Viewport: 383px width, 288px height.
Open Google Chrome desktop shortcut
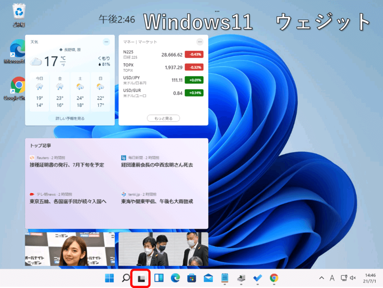pos(15,88)
